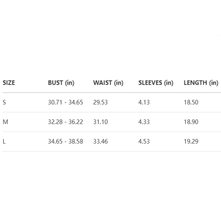Select the size L row label

click(x=4, y=141)
